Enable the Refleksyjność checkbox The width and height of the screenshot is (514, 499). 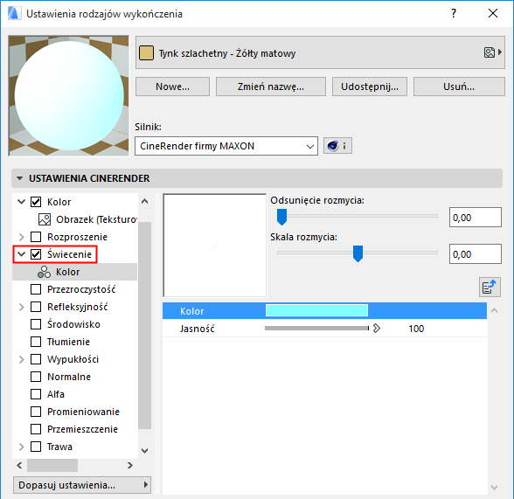pyautogui.click(x=36, y=307)
